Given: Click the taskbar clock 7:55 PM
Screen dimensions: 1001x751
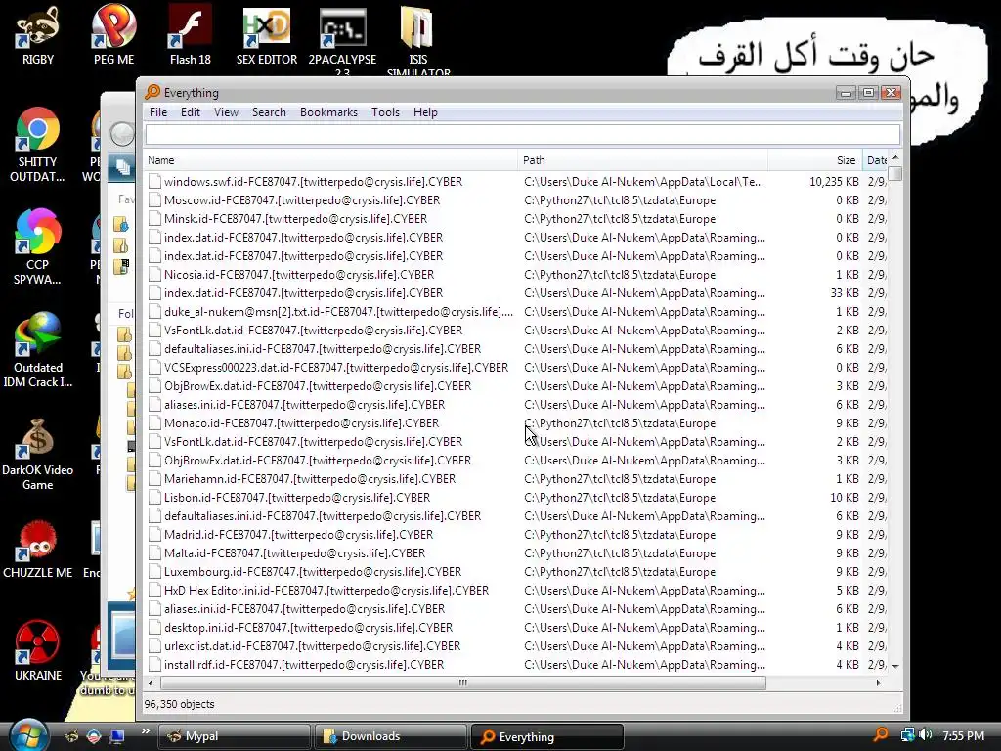Looking at the screenshot, I should (x=963, y=735).
